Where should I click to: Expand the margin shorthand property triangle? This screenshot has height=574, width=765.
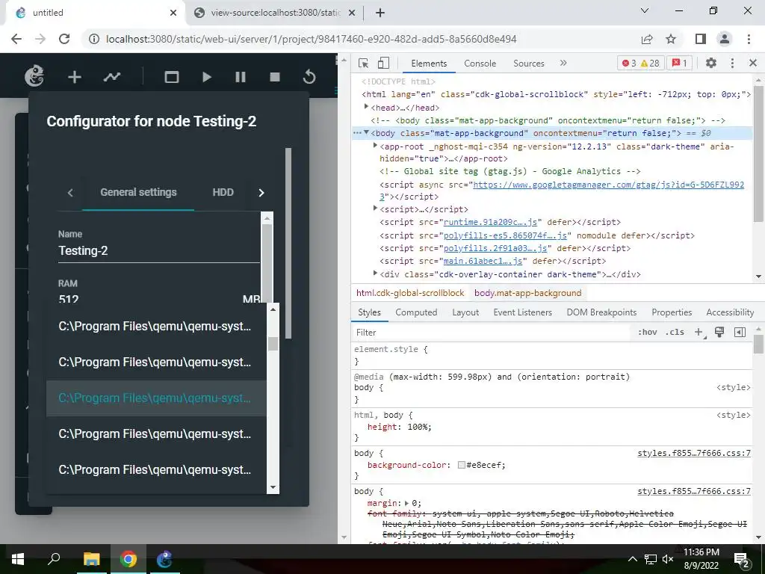coord(406,503)
